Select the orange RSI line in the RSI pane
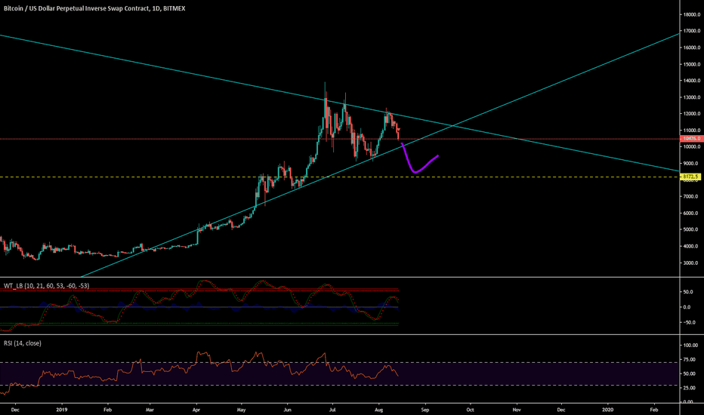704x415 pixels. (199, 373)
